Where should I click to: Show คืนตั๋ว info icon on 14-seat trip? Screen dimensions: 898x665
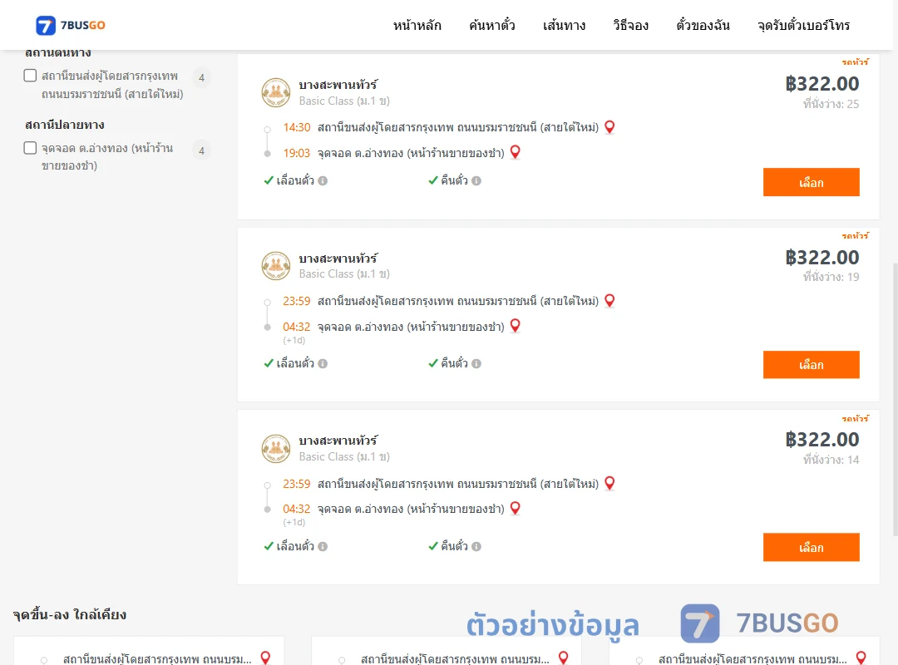[476, 546]
